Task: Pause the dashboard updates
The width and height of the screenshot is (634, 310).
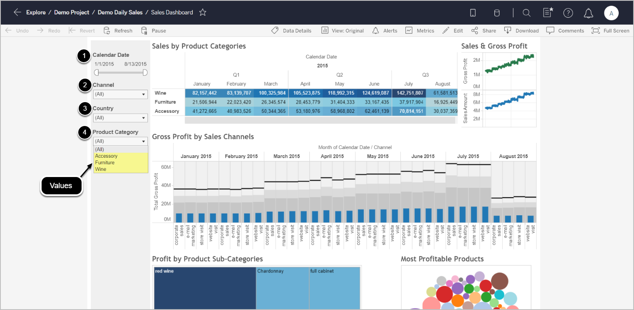Action: pyautogui.click(x=154, y=30)
